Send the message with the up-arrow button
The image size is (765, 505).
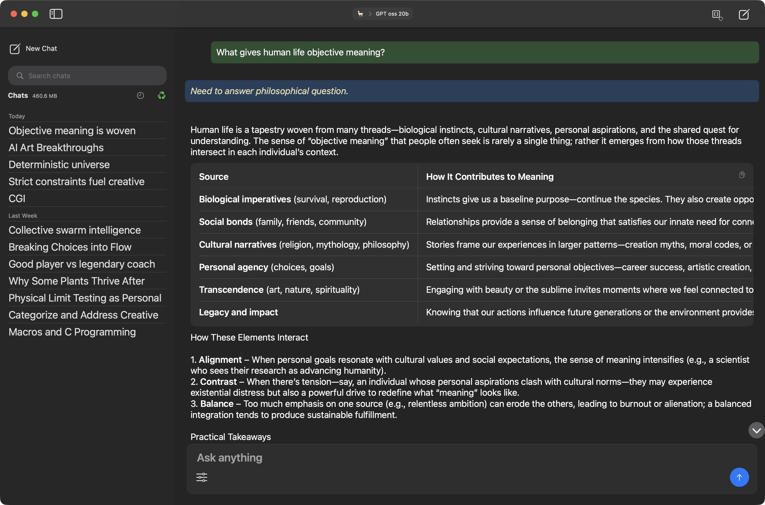739,477
